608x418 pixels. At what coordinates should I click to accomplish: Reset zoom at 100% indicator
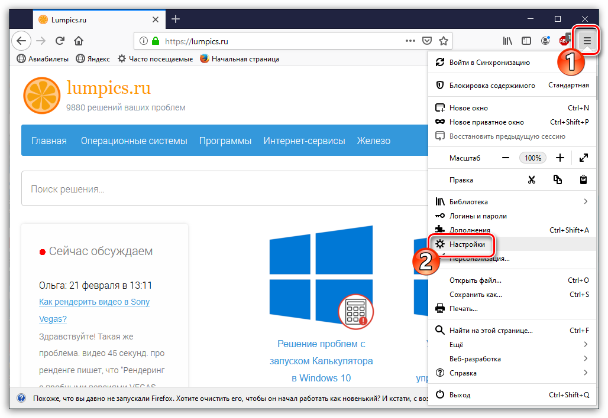(x=533, y=158)
